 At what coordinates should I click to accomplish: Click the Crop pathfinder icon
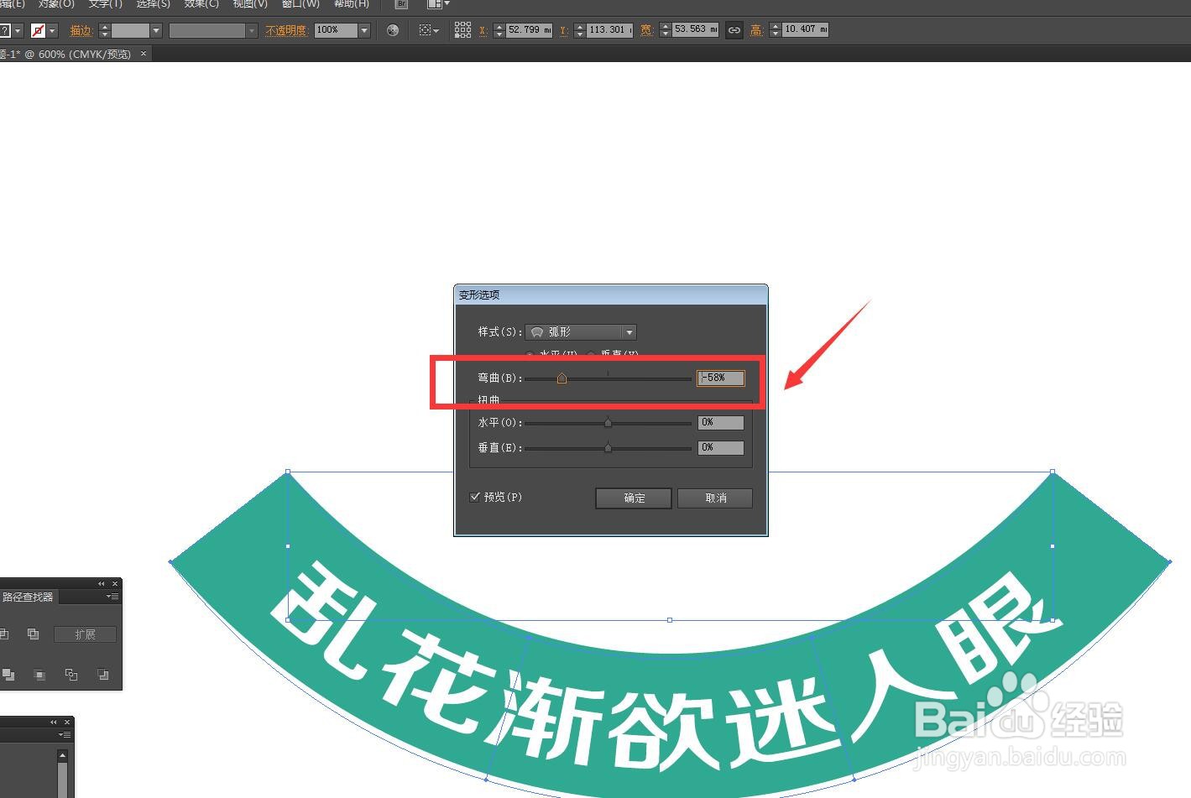tap(39, 675)
